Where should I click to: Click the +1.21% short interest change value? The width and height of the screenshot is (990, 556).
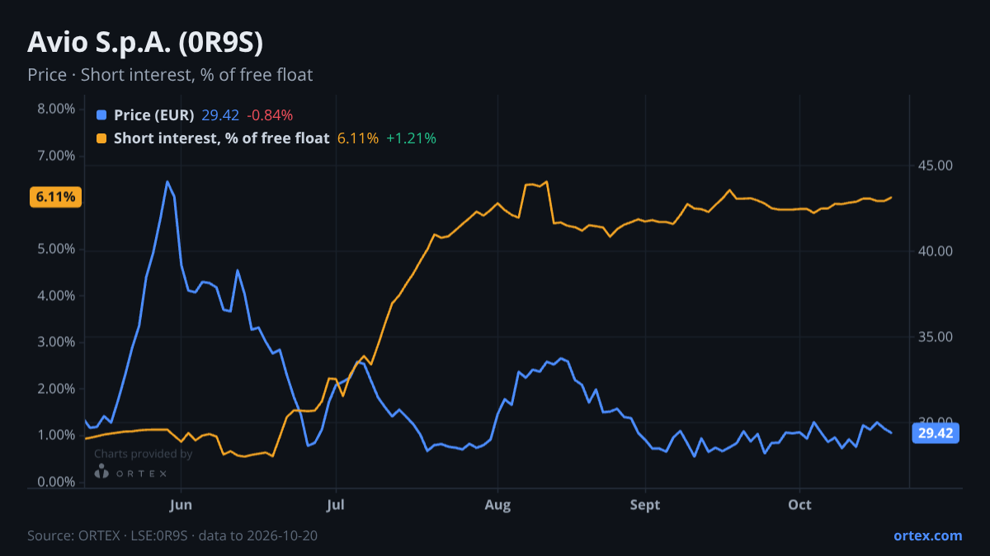411,138
